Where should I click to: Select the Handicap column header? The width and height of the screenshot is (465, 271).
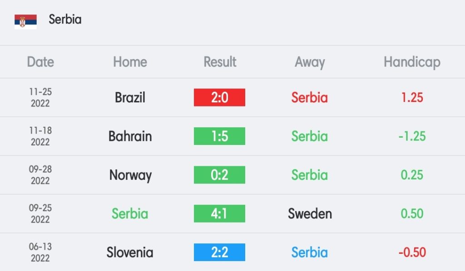point(412,63)
